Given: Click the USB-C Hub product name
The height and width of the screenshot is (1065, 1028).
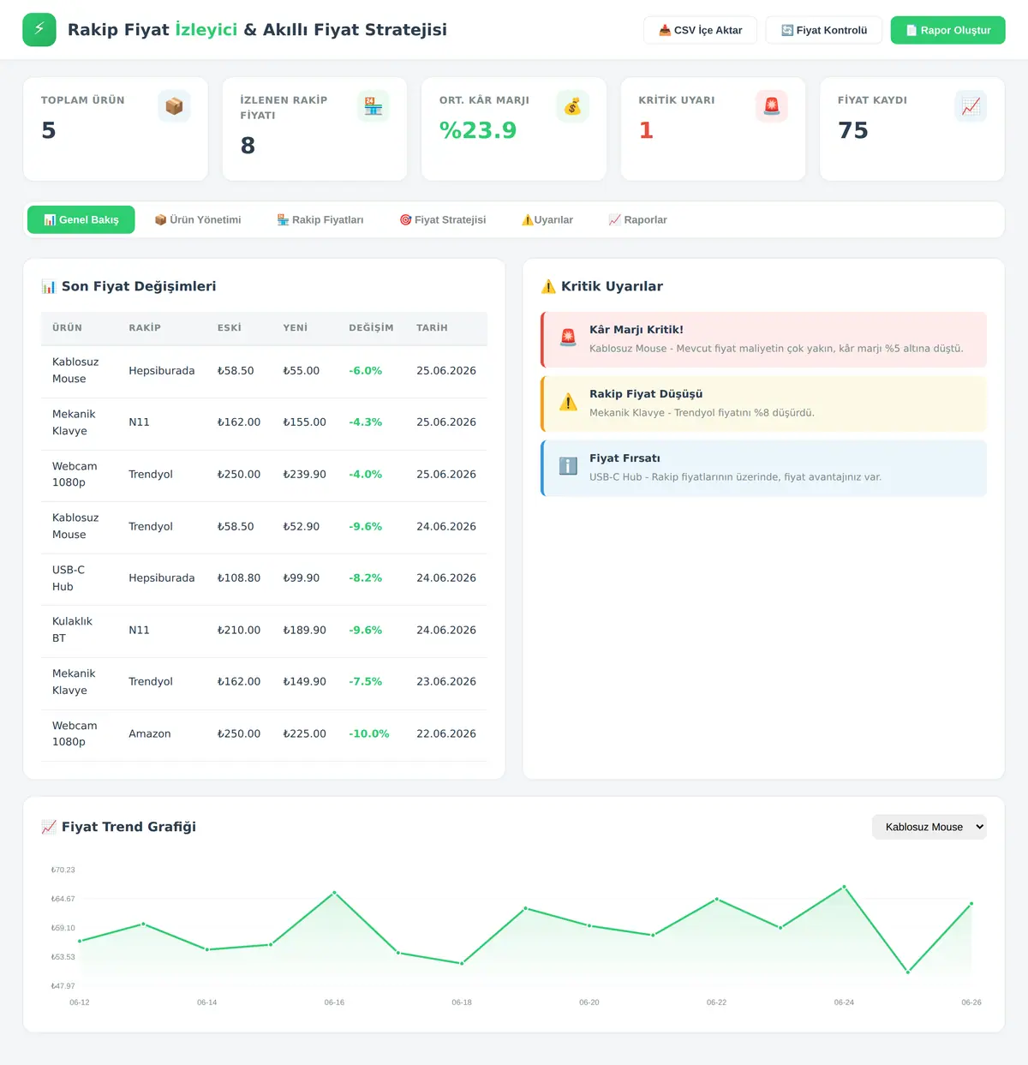Looking at the screenshot, I should pyautogui.click(x=69, y=577).
